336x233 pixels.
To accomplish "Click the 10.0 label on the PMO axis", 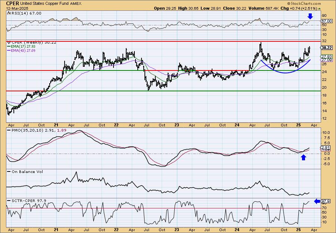I will (325, 133).
